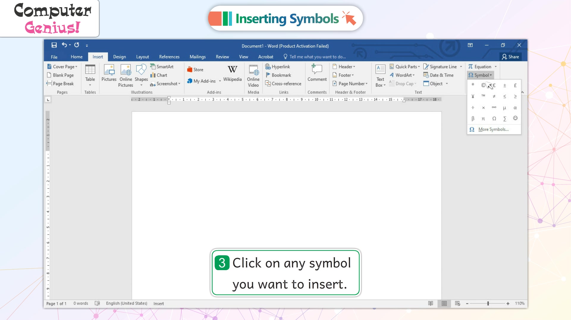The image size is (571, 320).
Task: Switch to Read Mode view
Action: point(431,303)
